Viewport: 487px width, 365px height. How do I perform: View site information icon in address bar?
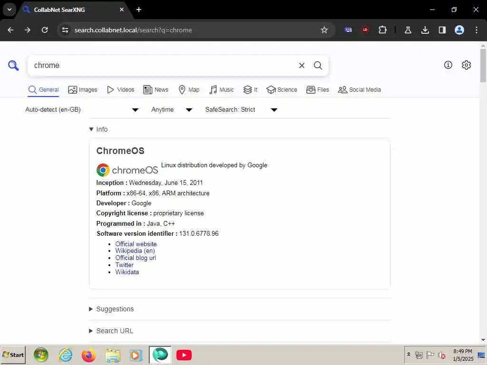[65, 30]
